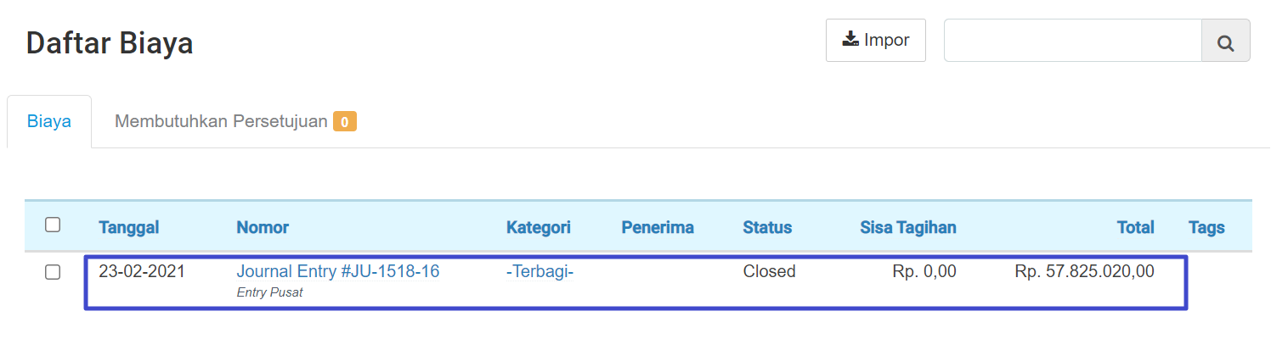Open Journal Entry #JU-1518-16 link
1271x339 pixels.
click(x=338, y=272)
